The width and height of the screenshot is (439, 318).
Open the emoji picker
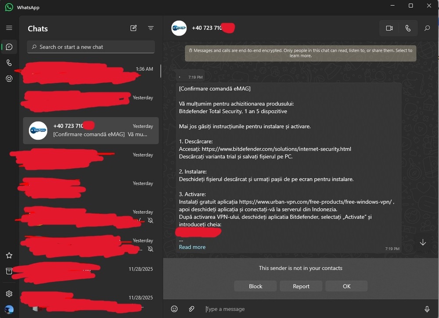tap(174, 309)
